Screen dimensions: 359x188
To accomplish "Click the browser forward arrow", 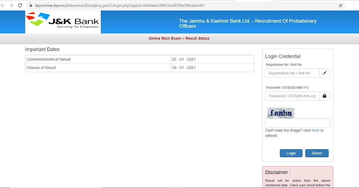I will point(11,5).
